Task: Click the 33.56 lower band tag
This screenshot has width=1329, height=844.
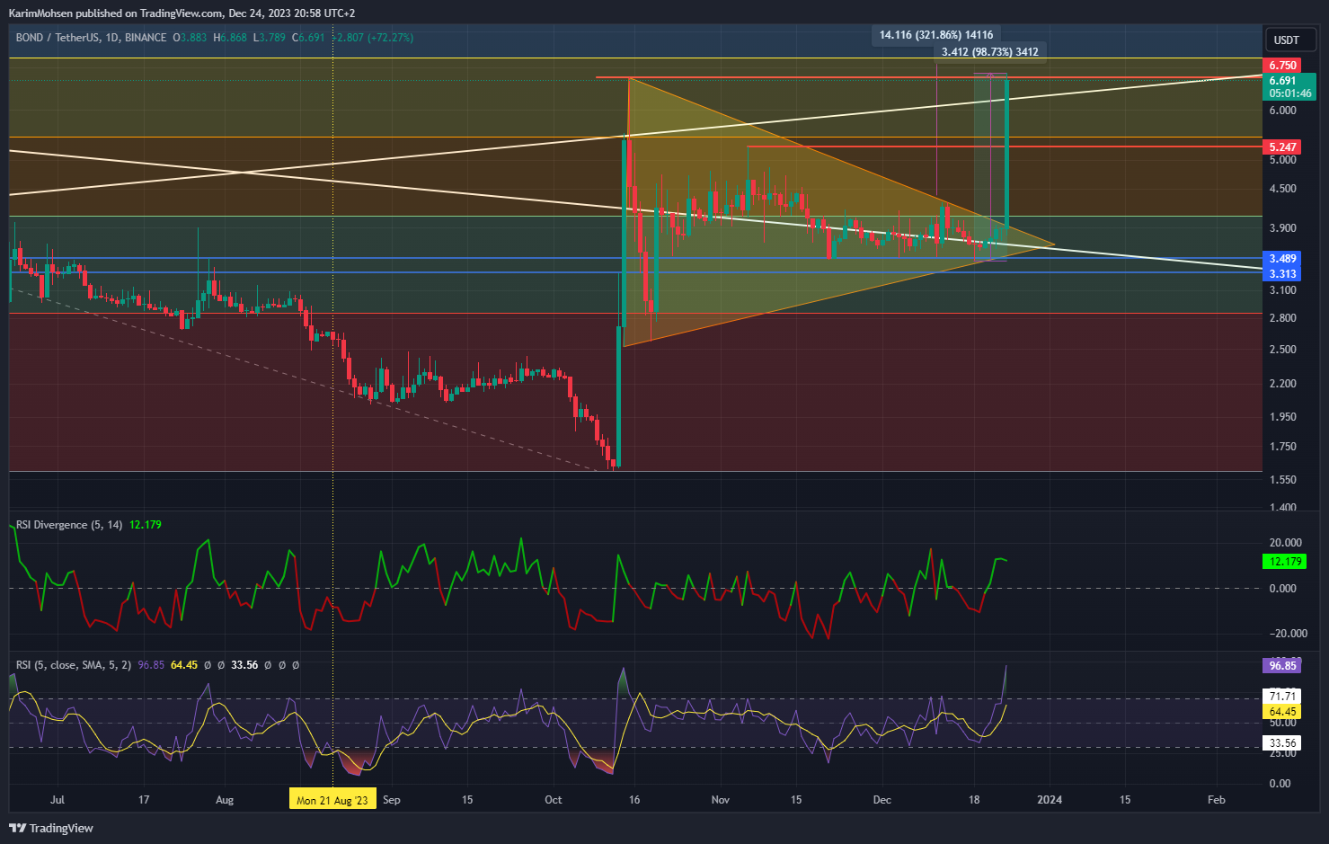Action: coord(1282,743)
